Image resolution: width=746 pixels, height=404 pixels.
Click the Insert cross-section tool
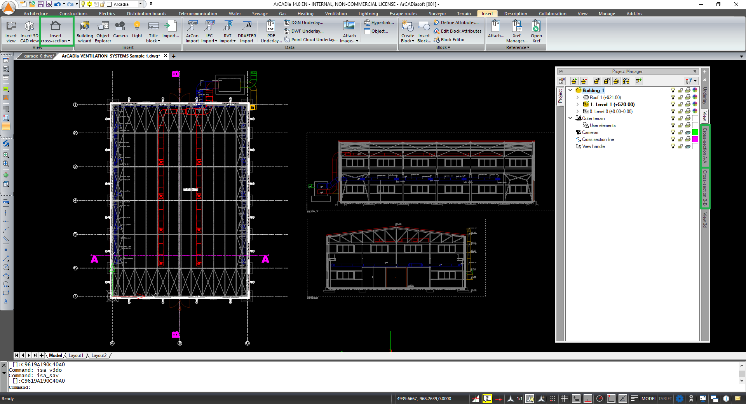click(x=56, y=32)
